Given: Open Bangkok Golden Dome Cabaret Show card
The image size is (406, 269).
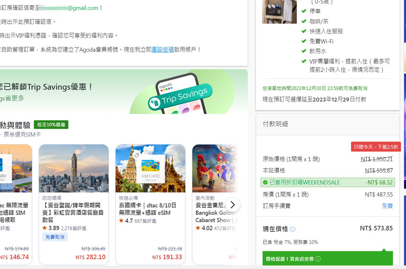Looking at the screenshot, I should pos(215,204).
